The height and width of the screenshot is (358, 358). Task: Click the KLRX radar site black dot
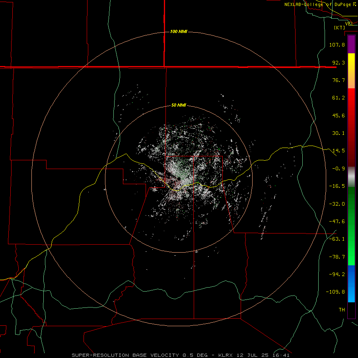click(x=179, y=179)
